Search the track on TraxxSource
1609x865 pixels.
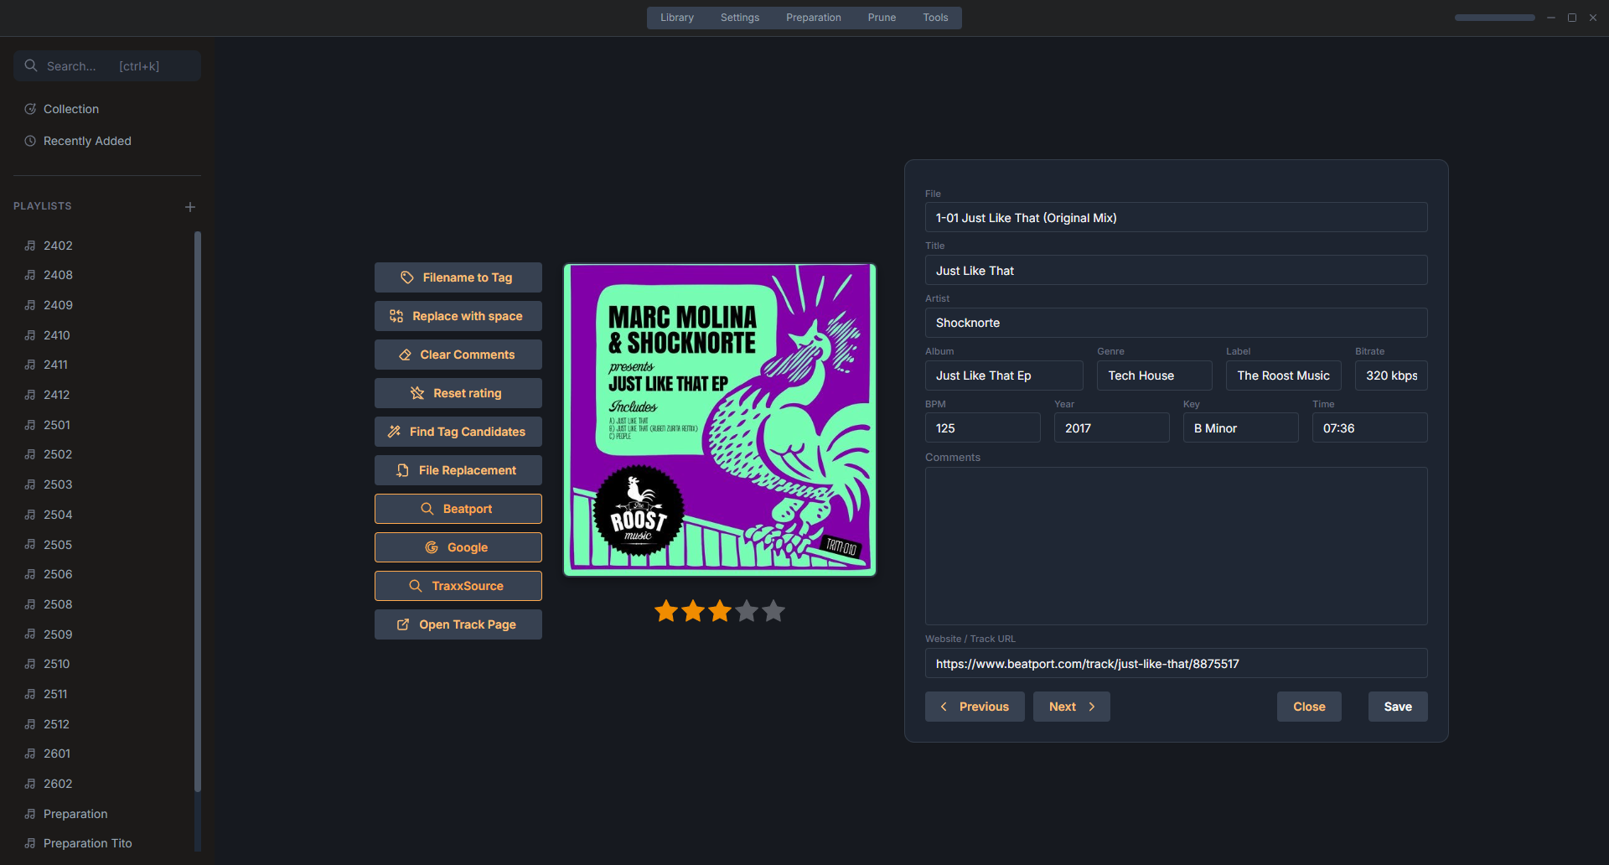click(x=458, y=586)
